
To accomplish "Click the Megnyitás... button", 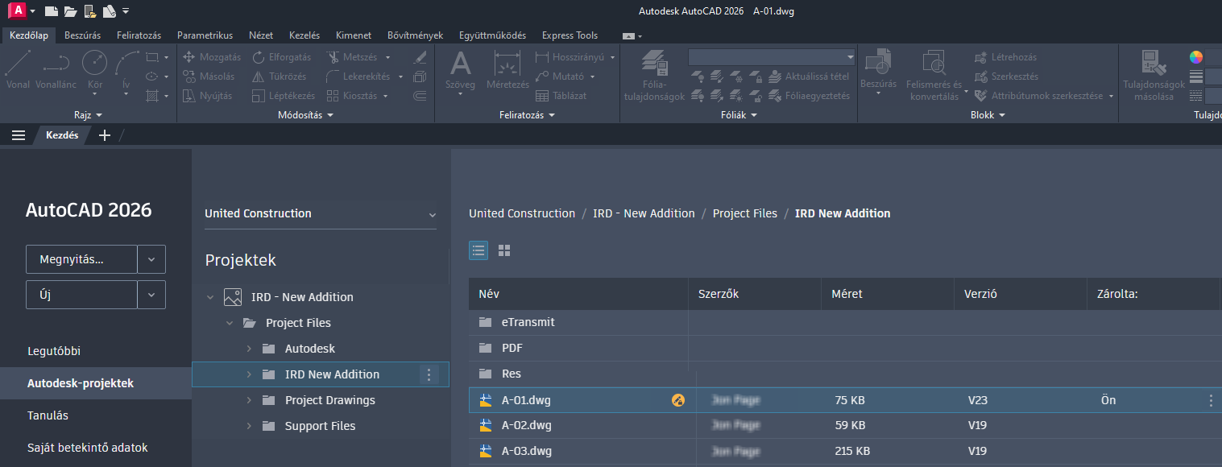I will coord(82,259).
